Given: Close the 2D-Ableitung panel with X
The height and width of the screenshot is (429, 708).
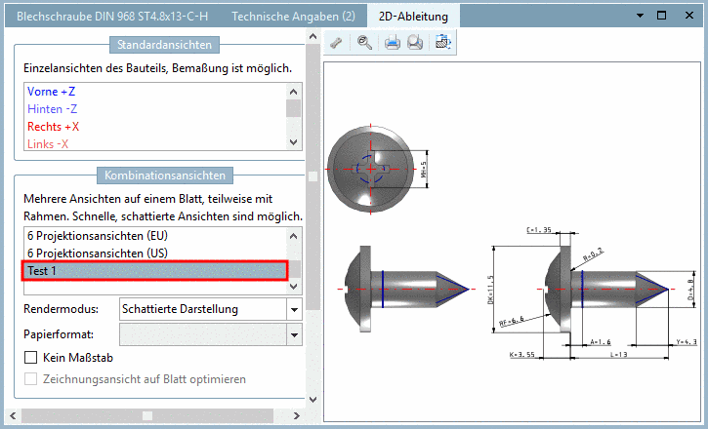Looking at the screenshot, I should tap(689, 16).
